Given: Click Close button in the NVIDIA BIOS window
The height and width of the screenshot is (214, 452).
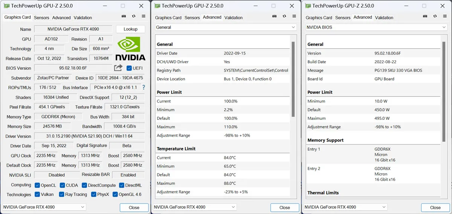Looking at the screenshot, I should [x=435, y=208].
